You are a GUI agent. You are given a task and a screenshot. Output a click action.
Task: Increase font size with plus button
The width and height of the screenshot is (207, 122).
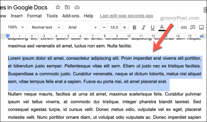click(x=125, y=27)
